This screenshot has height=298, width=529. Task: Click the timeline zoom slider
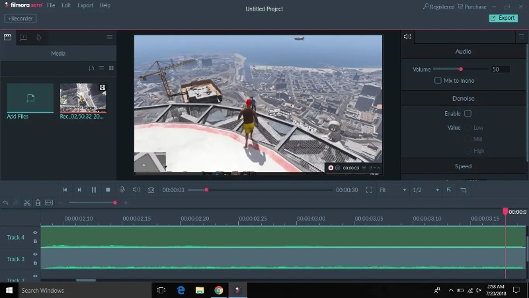(x=93, y=203)
